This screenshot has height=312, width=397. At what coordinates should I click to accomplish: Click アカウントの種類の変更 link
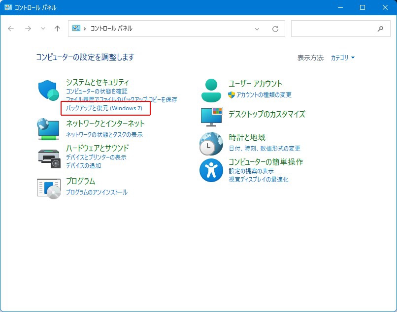coord(264,94)
